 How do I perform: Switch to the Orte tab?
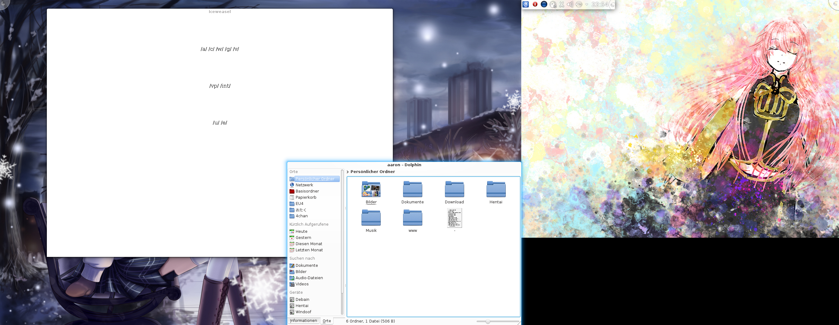tap(327, 321)
